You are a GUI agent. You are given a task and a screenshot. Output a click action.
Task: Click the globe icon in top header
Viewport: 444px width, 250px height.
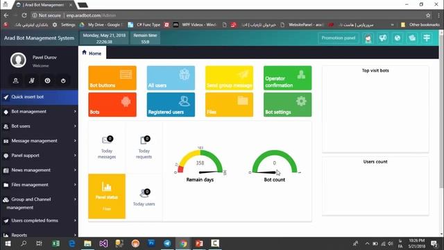[x=398, y=38]
